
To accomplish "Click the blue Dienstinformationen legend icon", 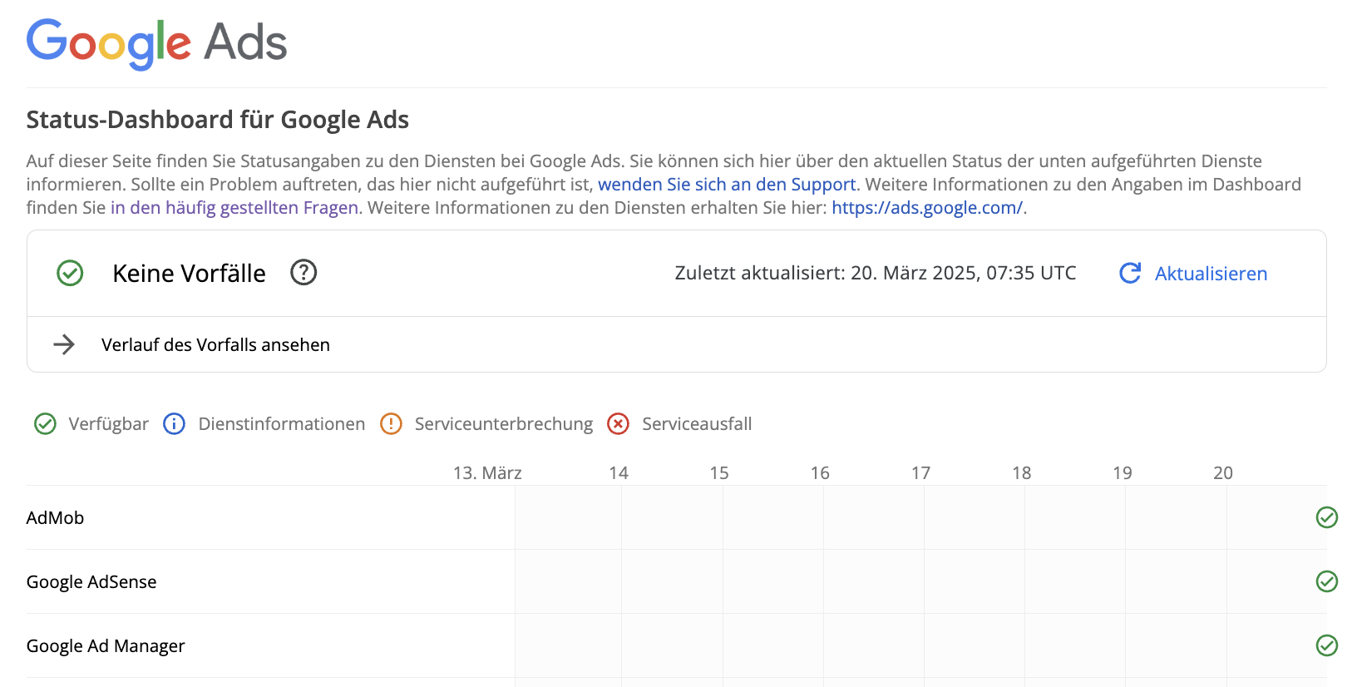I will [x=174, y=424].
